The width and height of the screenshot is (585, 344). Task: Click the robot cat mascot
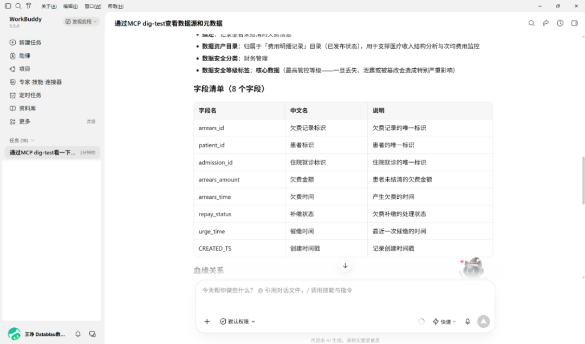pos(472,268)
